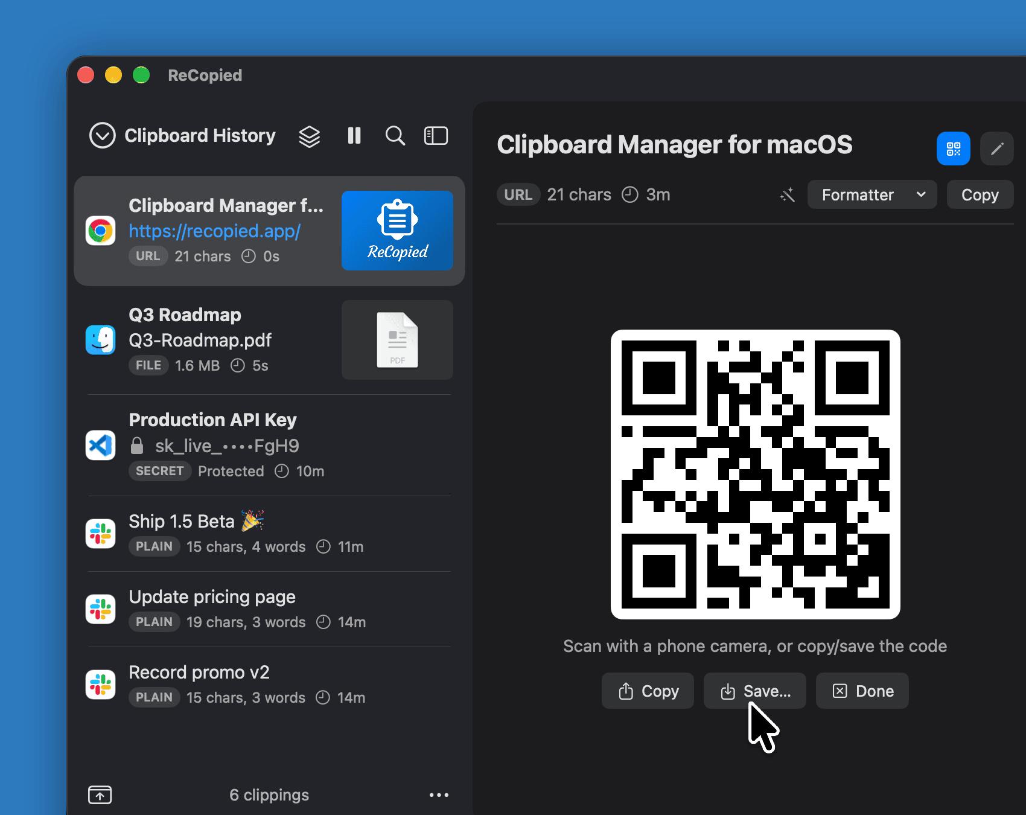1026x815 pixels.
Task: Click the FILE tag on Q3 Roadmap
Action: pos(148,365)
